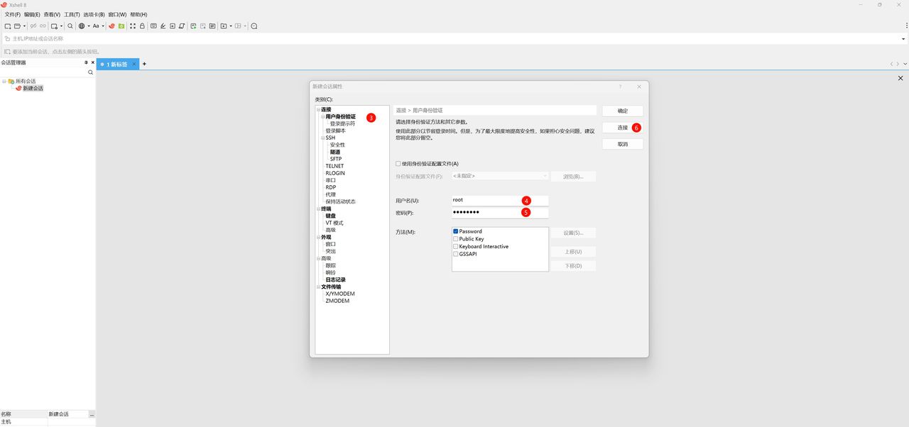
Task: Click the 用户名 field containing root
Action: [x=500, y=200]
